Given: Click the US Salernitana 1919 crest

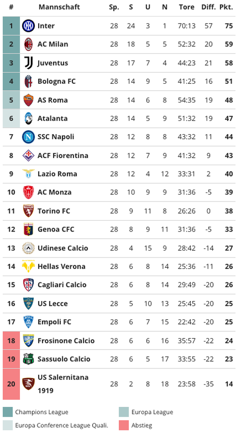Looking at the screenshot, I should pos(29,384).
